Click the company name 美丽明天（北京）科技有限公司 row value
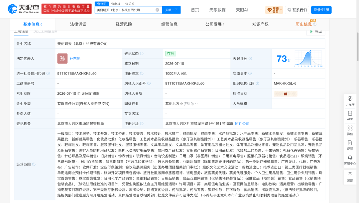Screen dimensions: 359x203 [82, 44]
